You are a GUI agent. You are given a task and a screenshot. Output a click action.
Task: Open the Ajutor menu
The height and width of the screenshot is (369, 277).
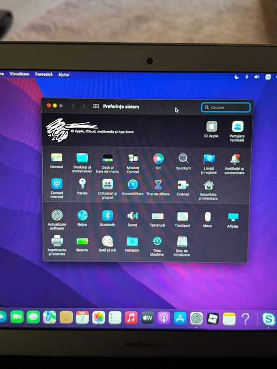(64, 75)
